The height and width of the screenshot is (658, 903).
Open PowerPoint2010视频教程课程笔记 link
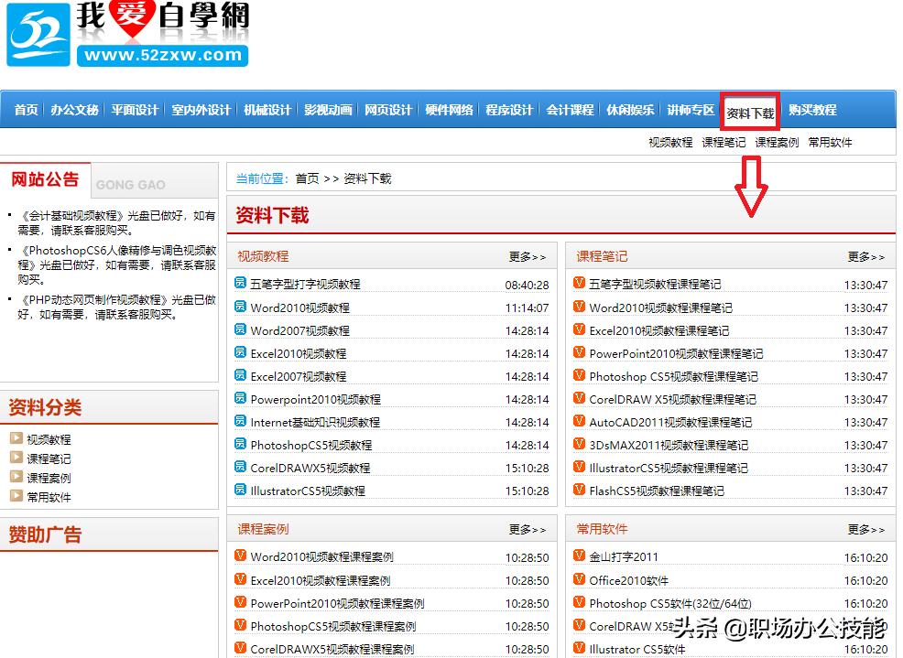673,353
